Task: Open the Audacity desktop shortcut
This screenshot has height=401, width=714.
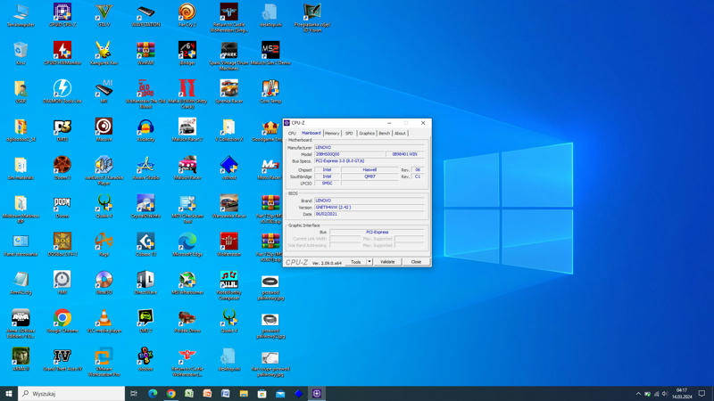Action: pos(145,129)
